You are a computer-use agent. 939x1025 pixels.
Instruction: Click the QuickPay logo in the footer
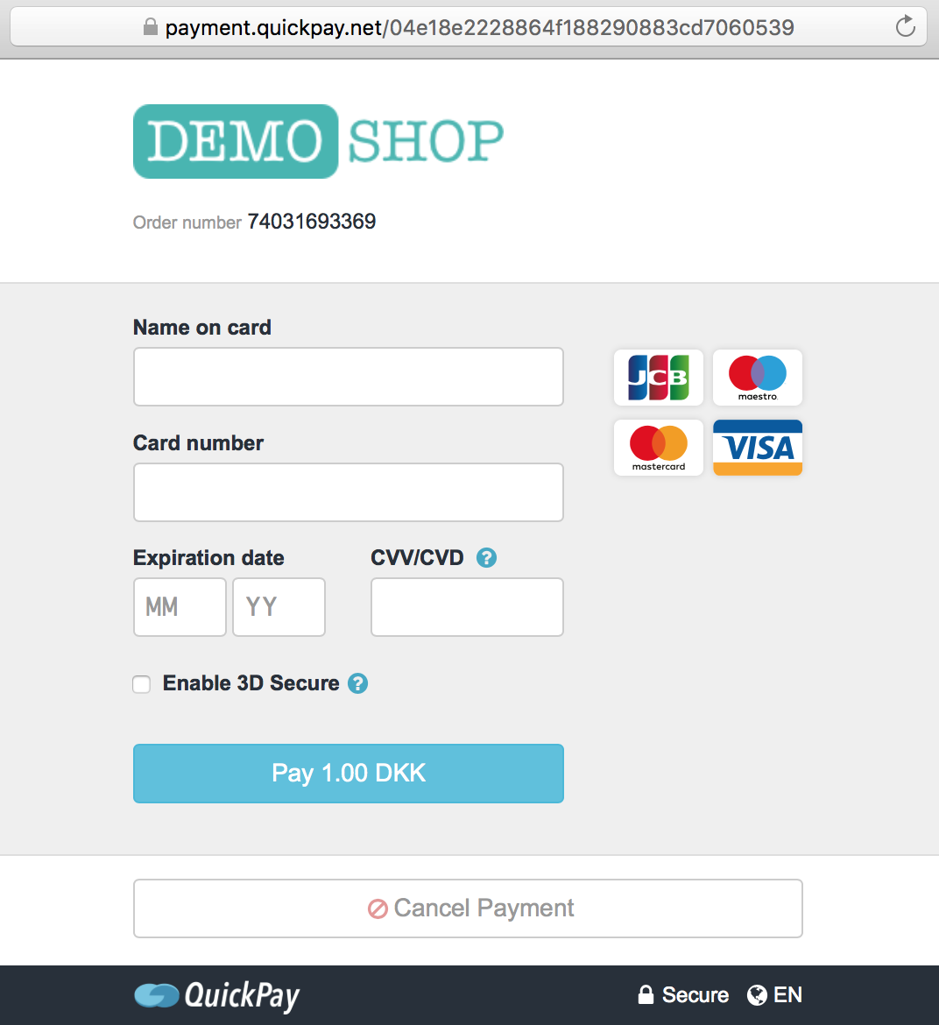(217, 995)
